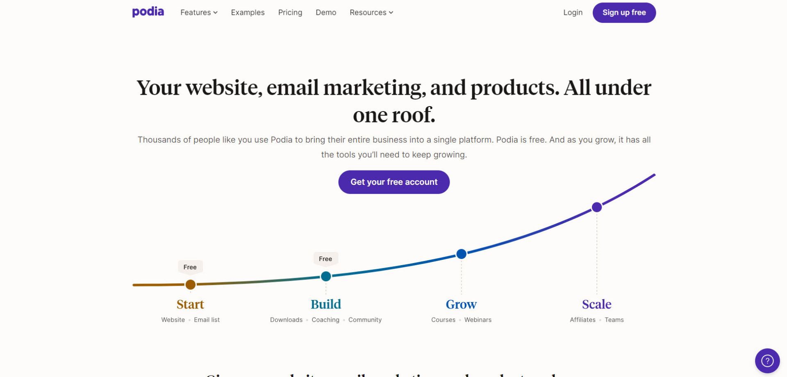Click the Login link
787x377 pixels.
pos(572,13)
